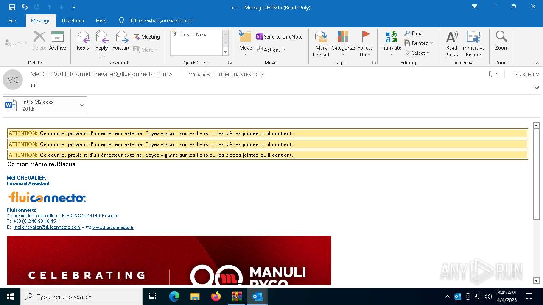The width and height of the screenshot is (543, 305).
Task: Choose Reply All
Action: (x=102, y=44)
